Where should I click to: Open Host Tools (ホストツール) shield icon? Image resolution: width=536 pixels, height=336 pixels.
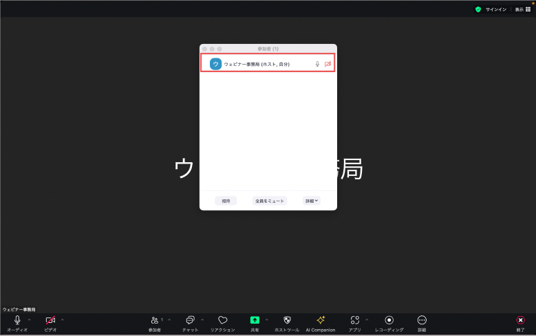point(287,320)
